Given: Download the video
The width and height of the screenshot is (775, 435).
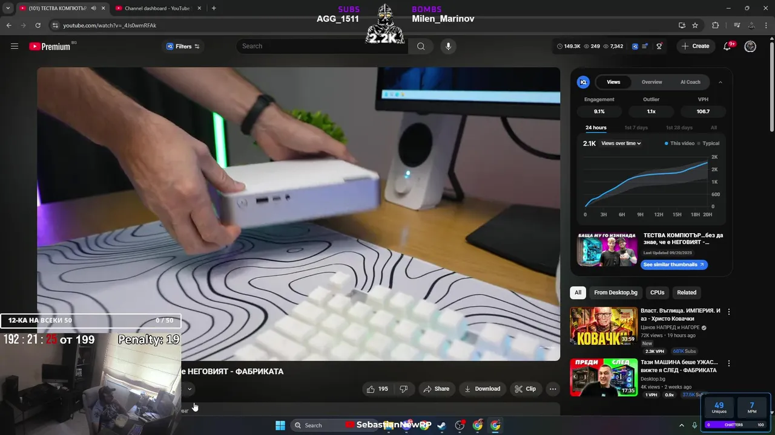Looking at the screenshot, I should pyautogui.click(x=482, y=388).
